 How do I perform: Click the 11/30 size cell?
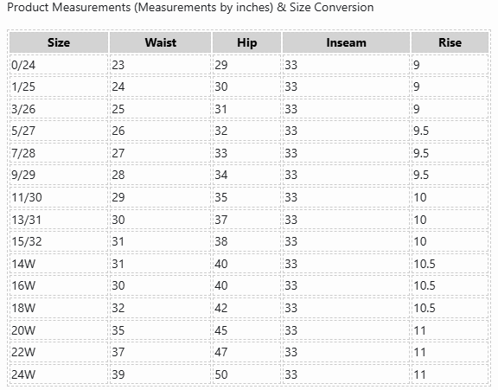point(59,197)
